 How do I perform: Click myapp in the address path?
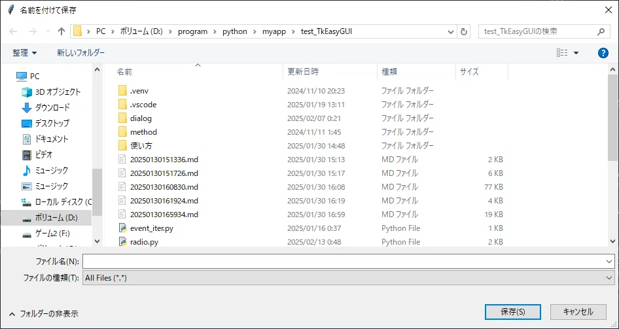pyautogui.click(x=274, y=31)
